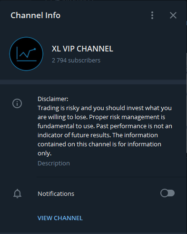Select the XL VIP CHANNEL title text
Image resolution: width=187 pixels, height=234 pixels.
tap(82, 49)
